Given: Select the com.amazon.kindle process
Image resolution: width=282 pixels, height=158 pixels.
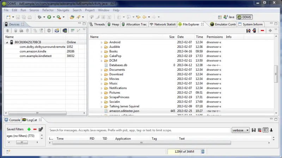Looking at the screenshot, I should [x=32, y=51].
